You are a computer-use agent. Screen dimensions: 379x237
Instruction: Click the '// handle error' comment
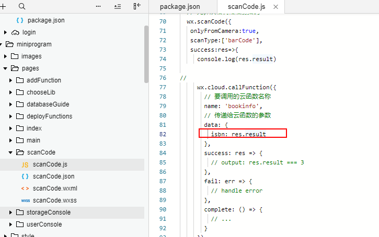click(237, 191)
